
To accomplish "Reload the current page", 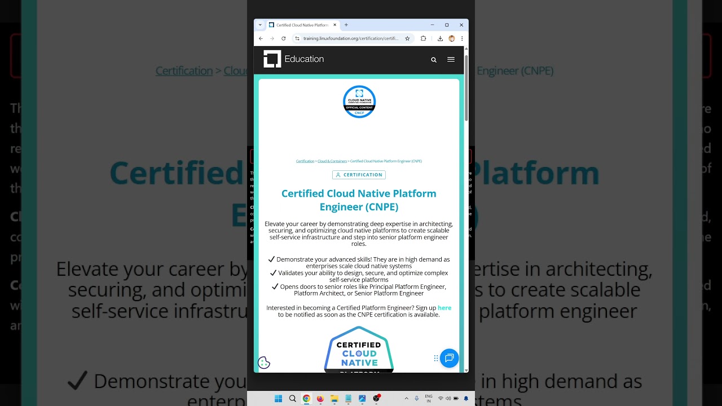I will coord(283,38).
